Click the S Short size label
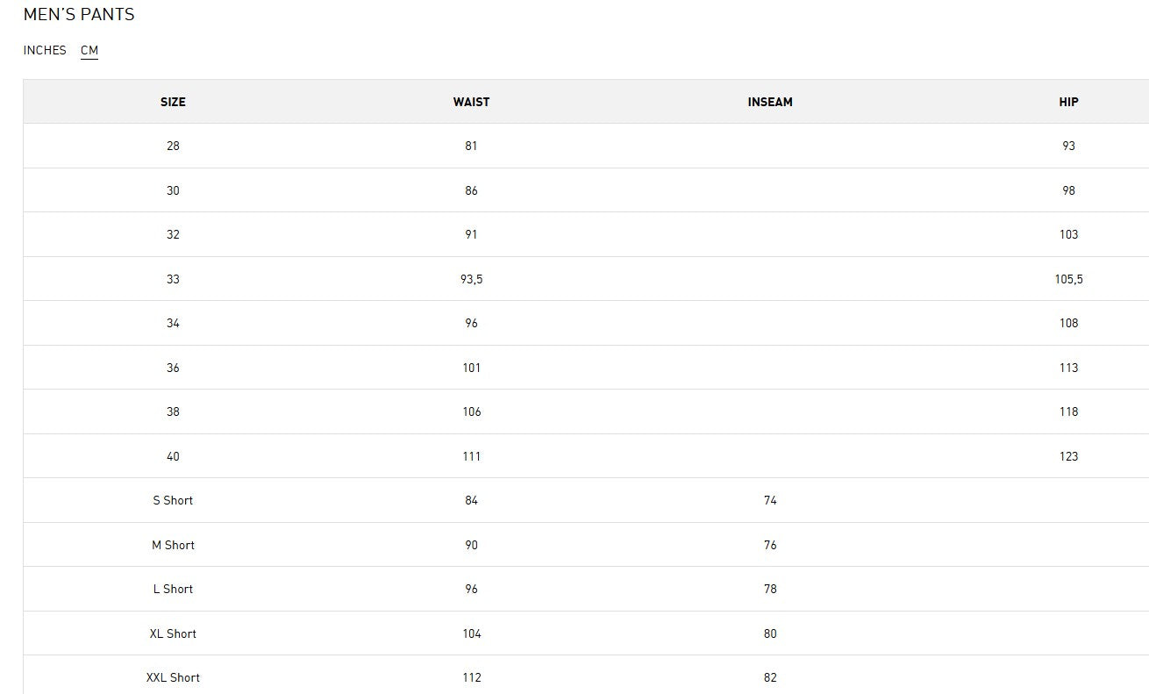Viewport: 1149px width, 694px height. [x=173, y=500]
